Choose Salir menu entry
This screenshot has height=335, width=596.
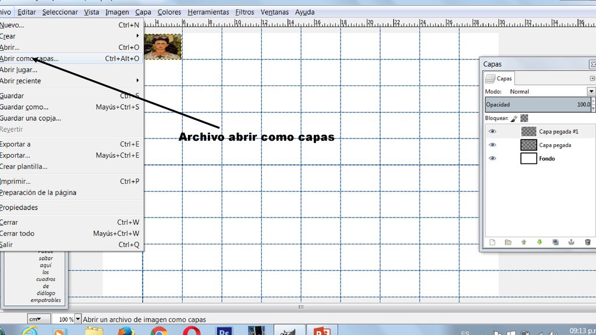(70, 245)
